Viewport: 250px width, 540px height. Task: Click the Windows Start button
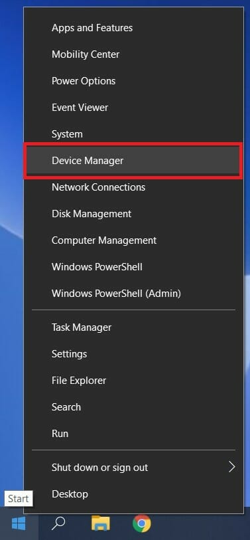pyautogui.click(x=19, y=524)
